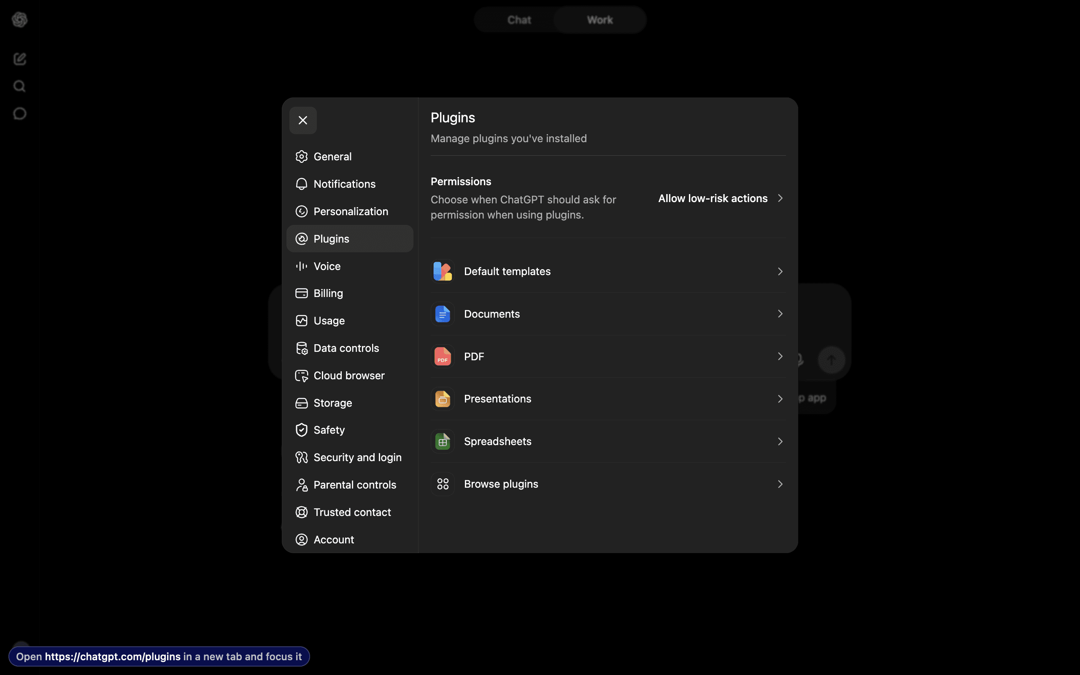Go to Parental controls settings
The height and width of the screenshot is (675, 1080).
click(x=350, y=485)
